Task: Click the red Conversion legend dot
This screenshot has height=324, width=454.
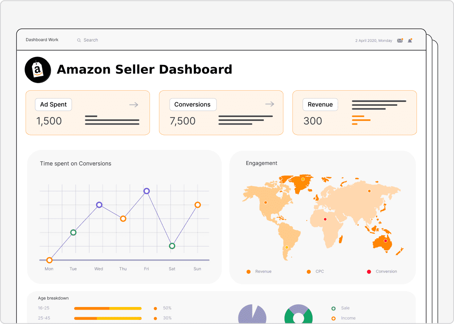Action: 369,272
